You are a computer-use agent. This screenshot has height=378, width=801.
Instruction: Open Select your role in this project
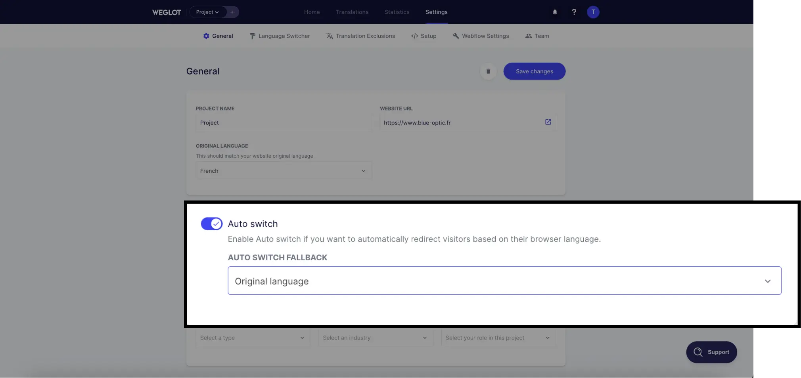coord(498,338)
